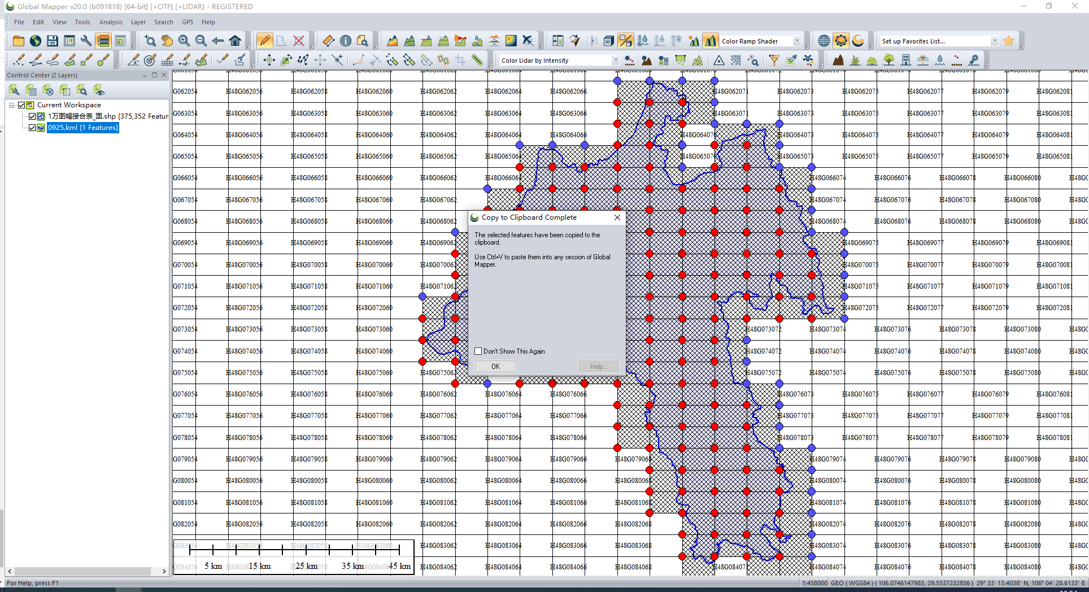Click the globe online data icon
Image resolution: width=1089 pixels, height=592 pixels.
click(36, 41)
